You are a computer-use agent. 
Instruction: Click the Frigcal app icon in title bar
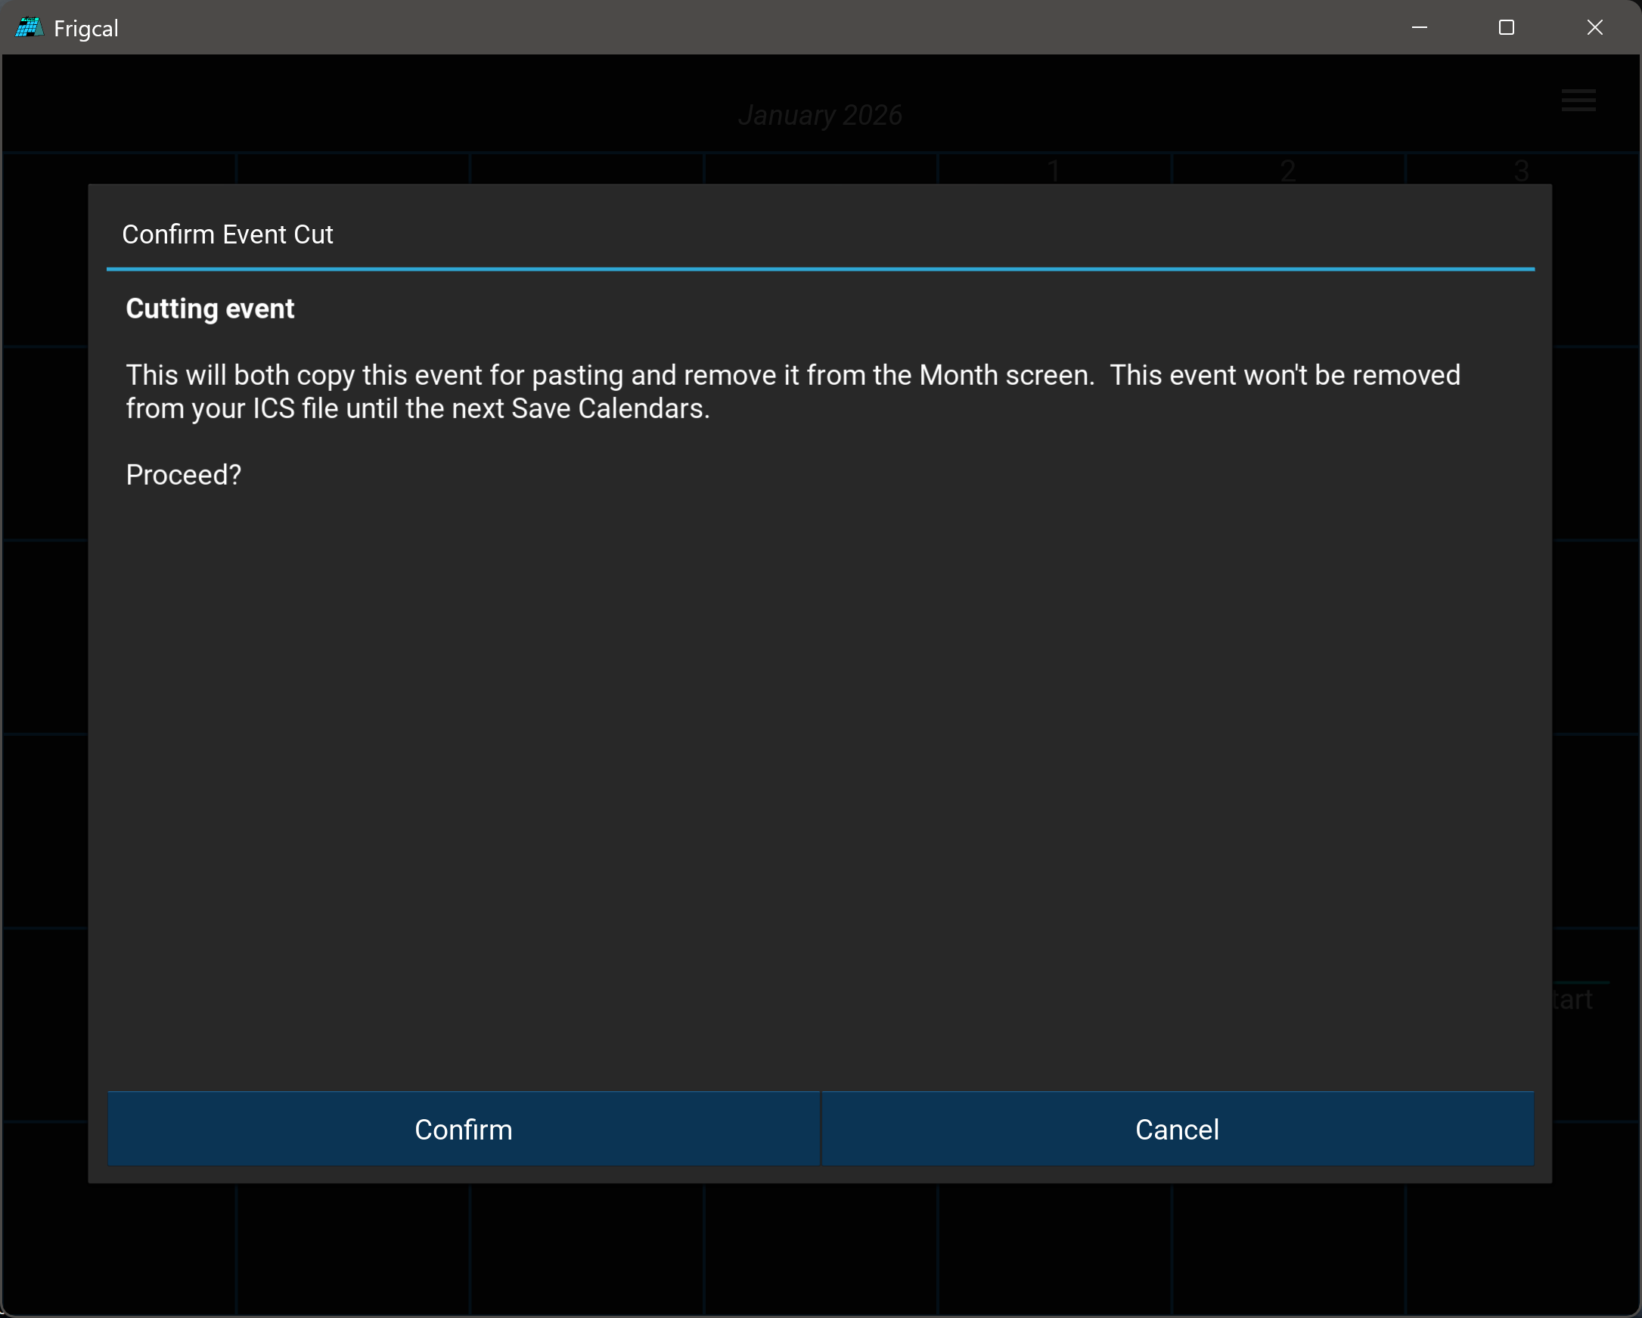[28, 28]
